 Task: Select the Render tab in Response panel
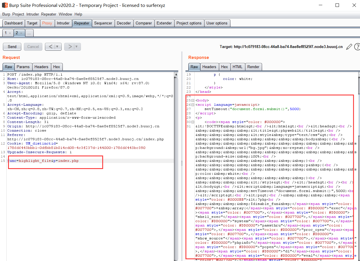pyautogui.click(x=253, y=67)
